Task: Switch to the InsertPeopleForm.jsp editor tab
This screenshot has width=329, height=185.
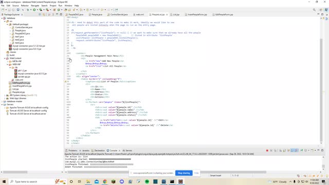Action: click(196, 15)
